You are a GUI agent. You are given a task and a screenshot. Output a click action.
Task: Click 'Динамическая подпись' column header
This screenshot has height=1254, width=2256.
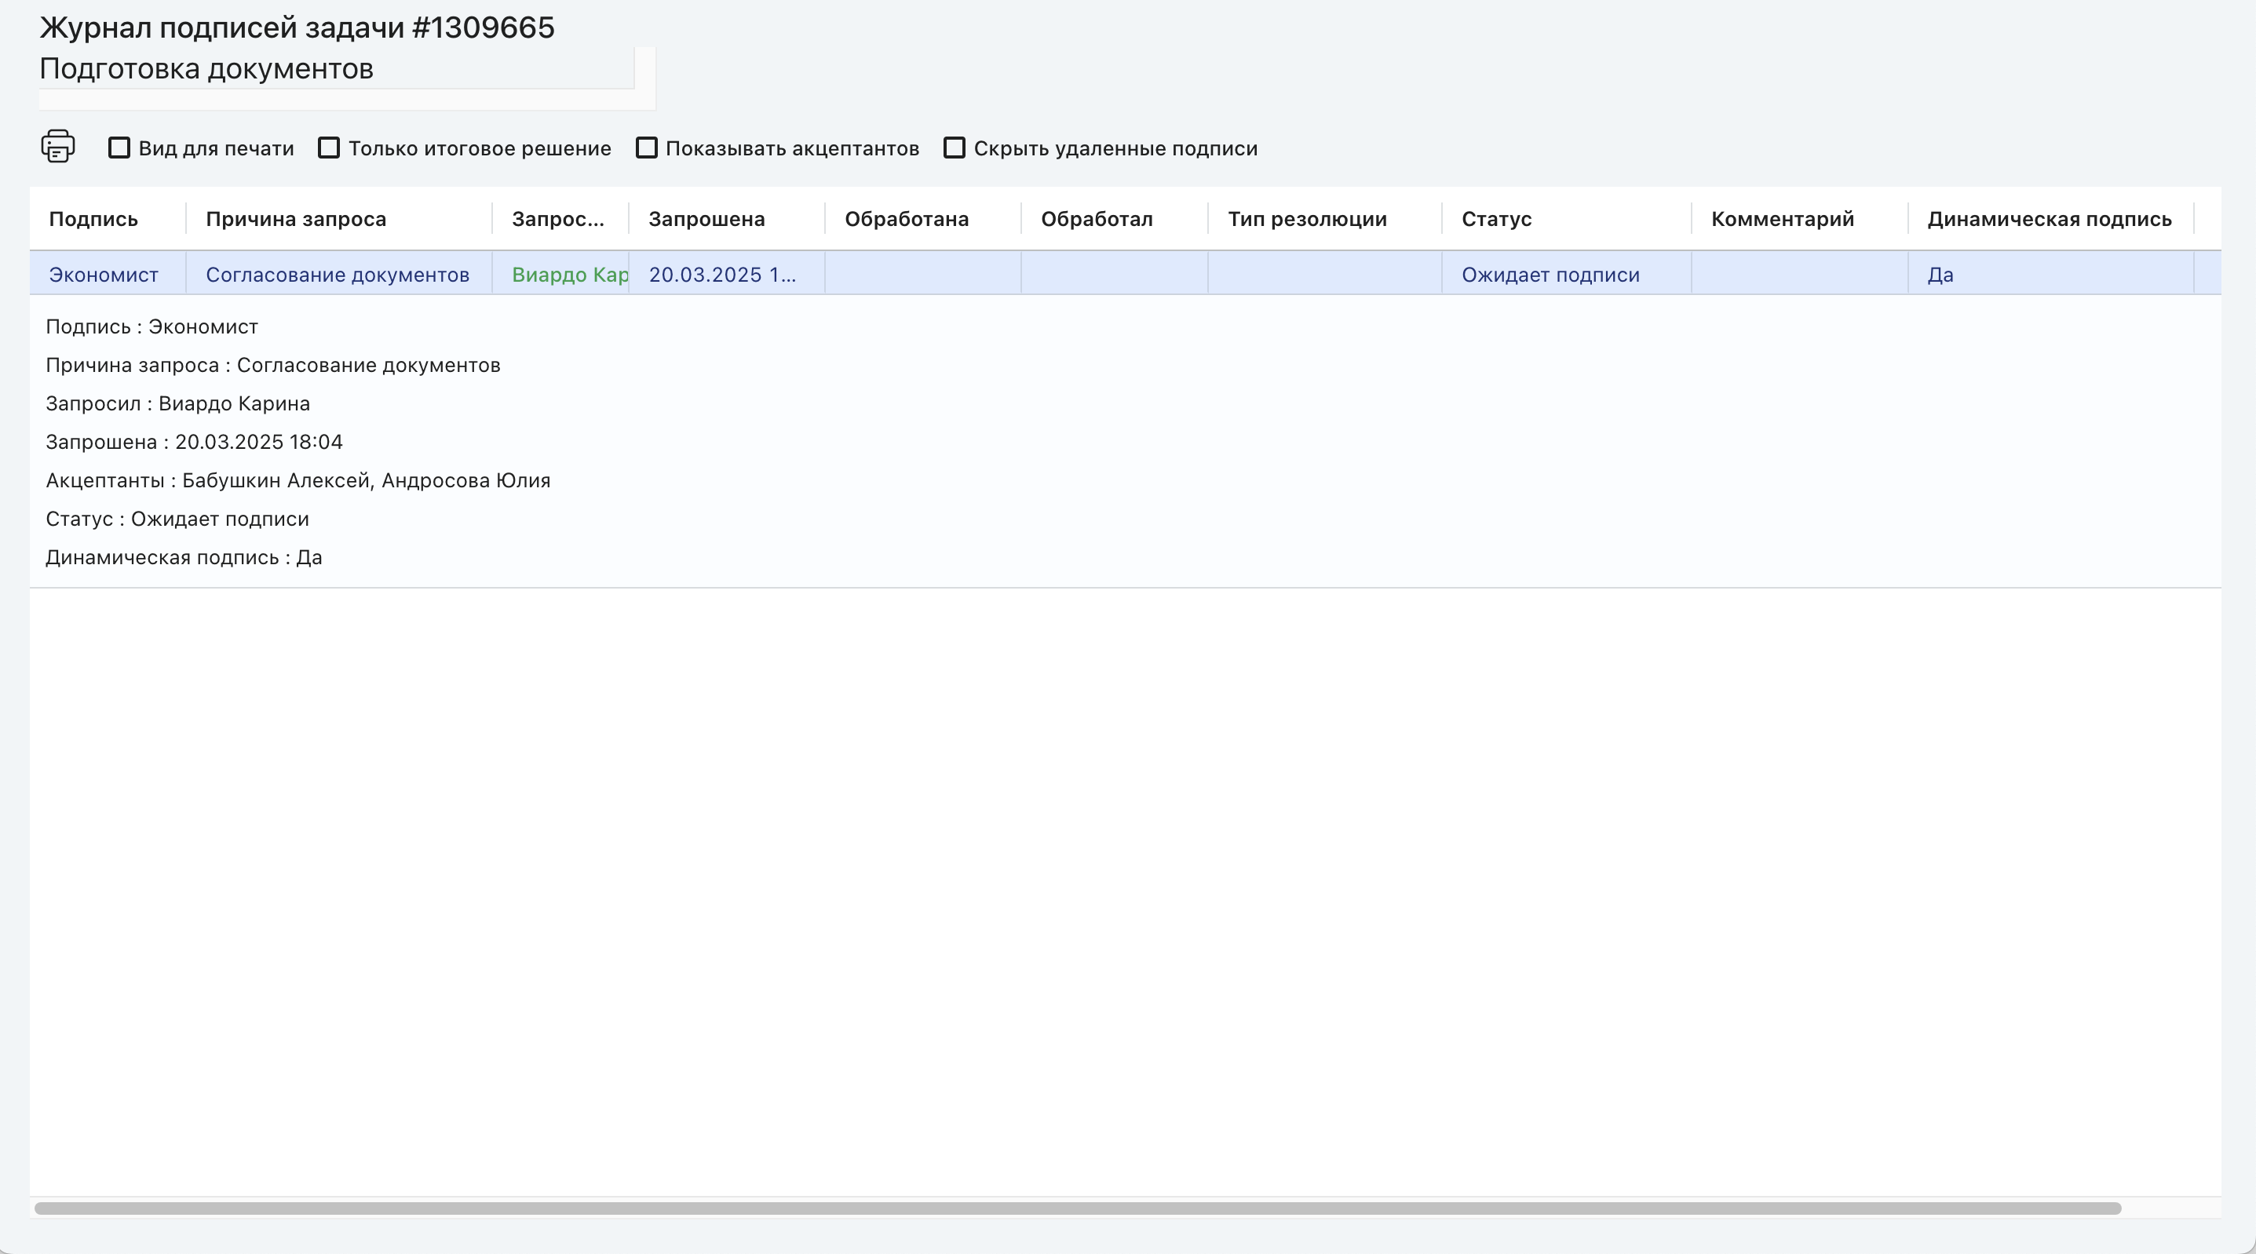(x=2050, y=219)
